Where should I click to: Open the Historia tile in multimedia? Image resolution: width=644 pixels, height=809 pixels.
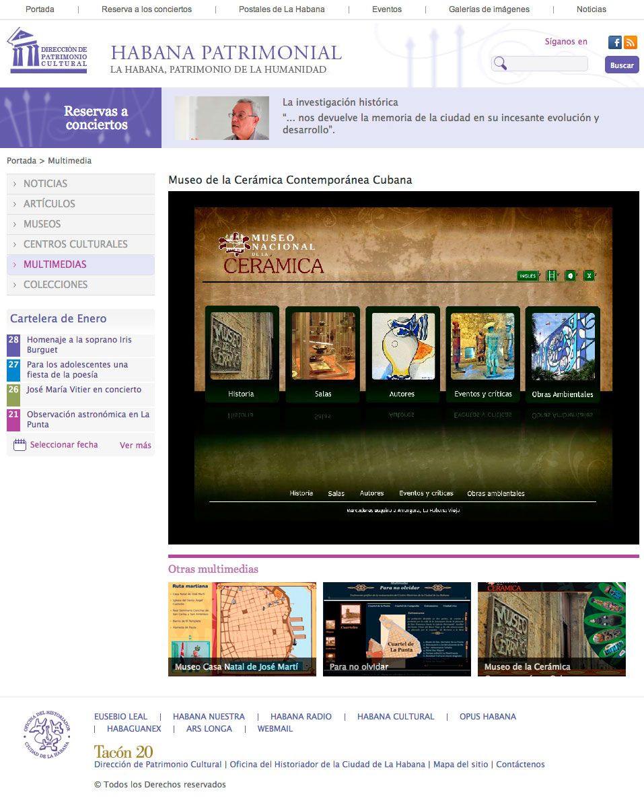pos(242,354)
